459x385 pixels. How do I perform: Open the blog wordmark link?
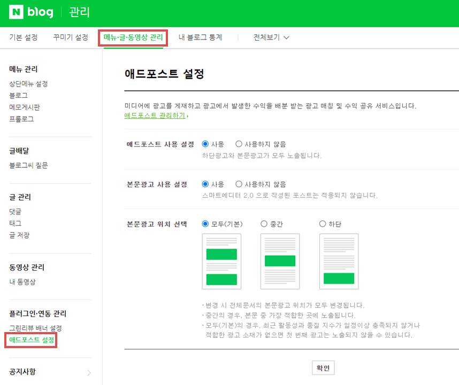[x=41, y=12]
